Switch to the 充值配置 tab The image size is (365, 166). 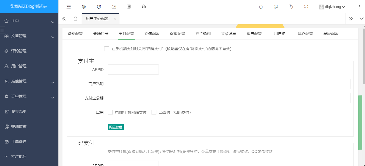[x=152, y=34]
